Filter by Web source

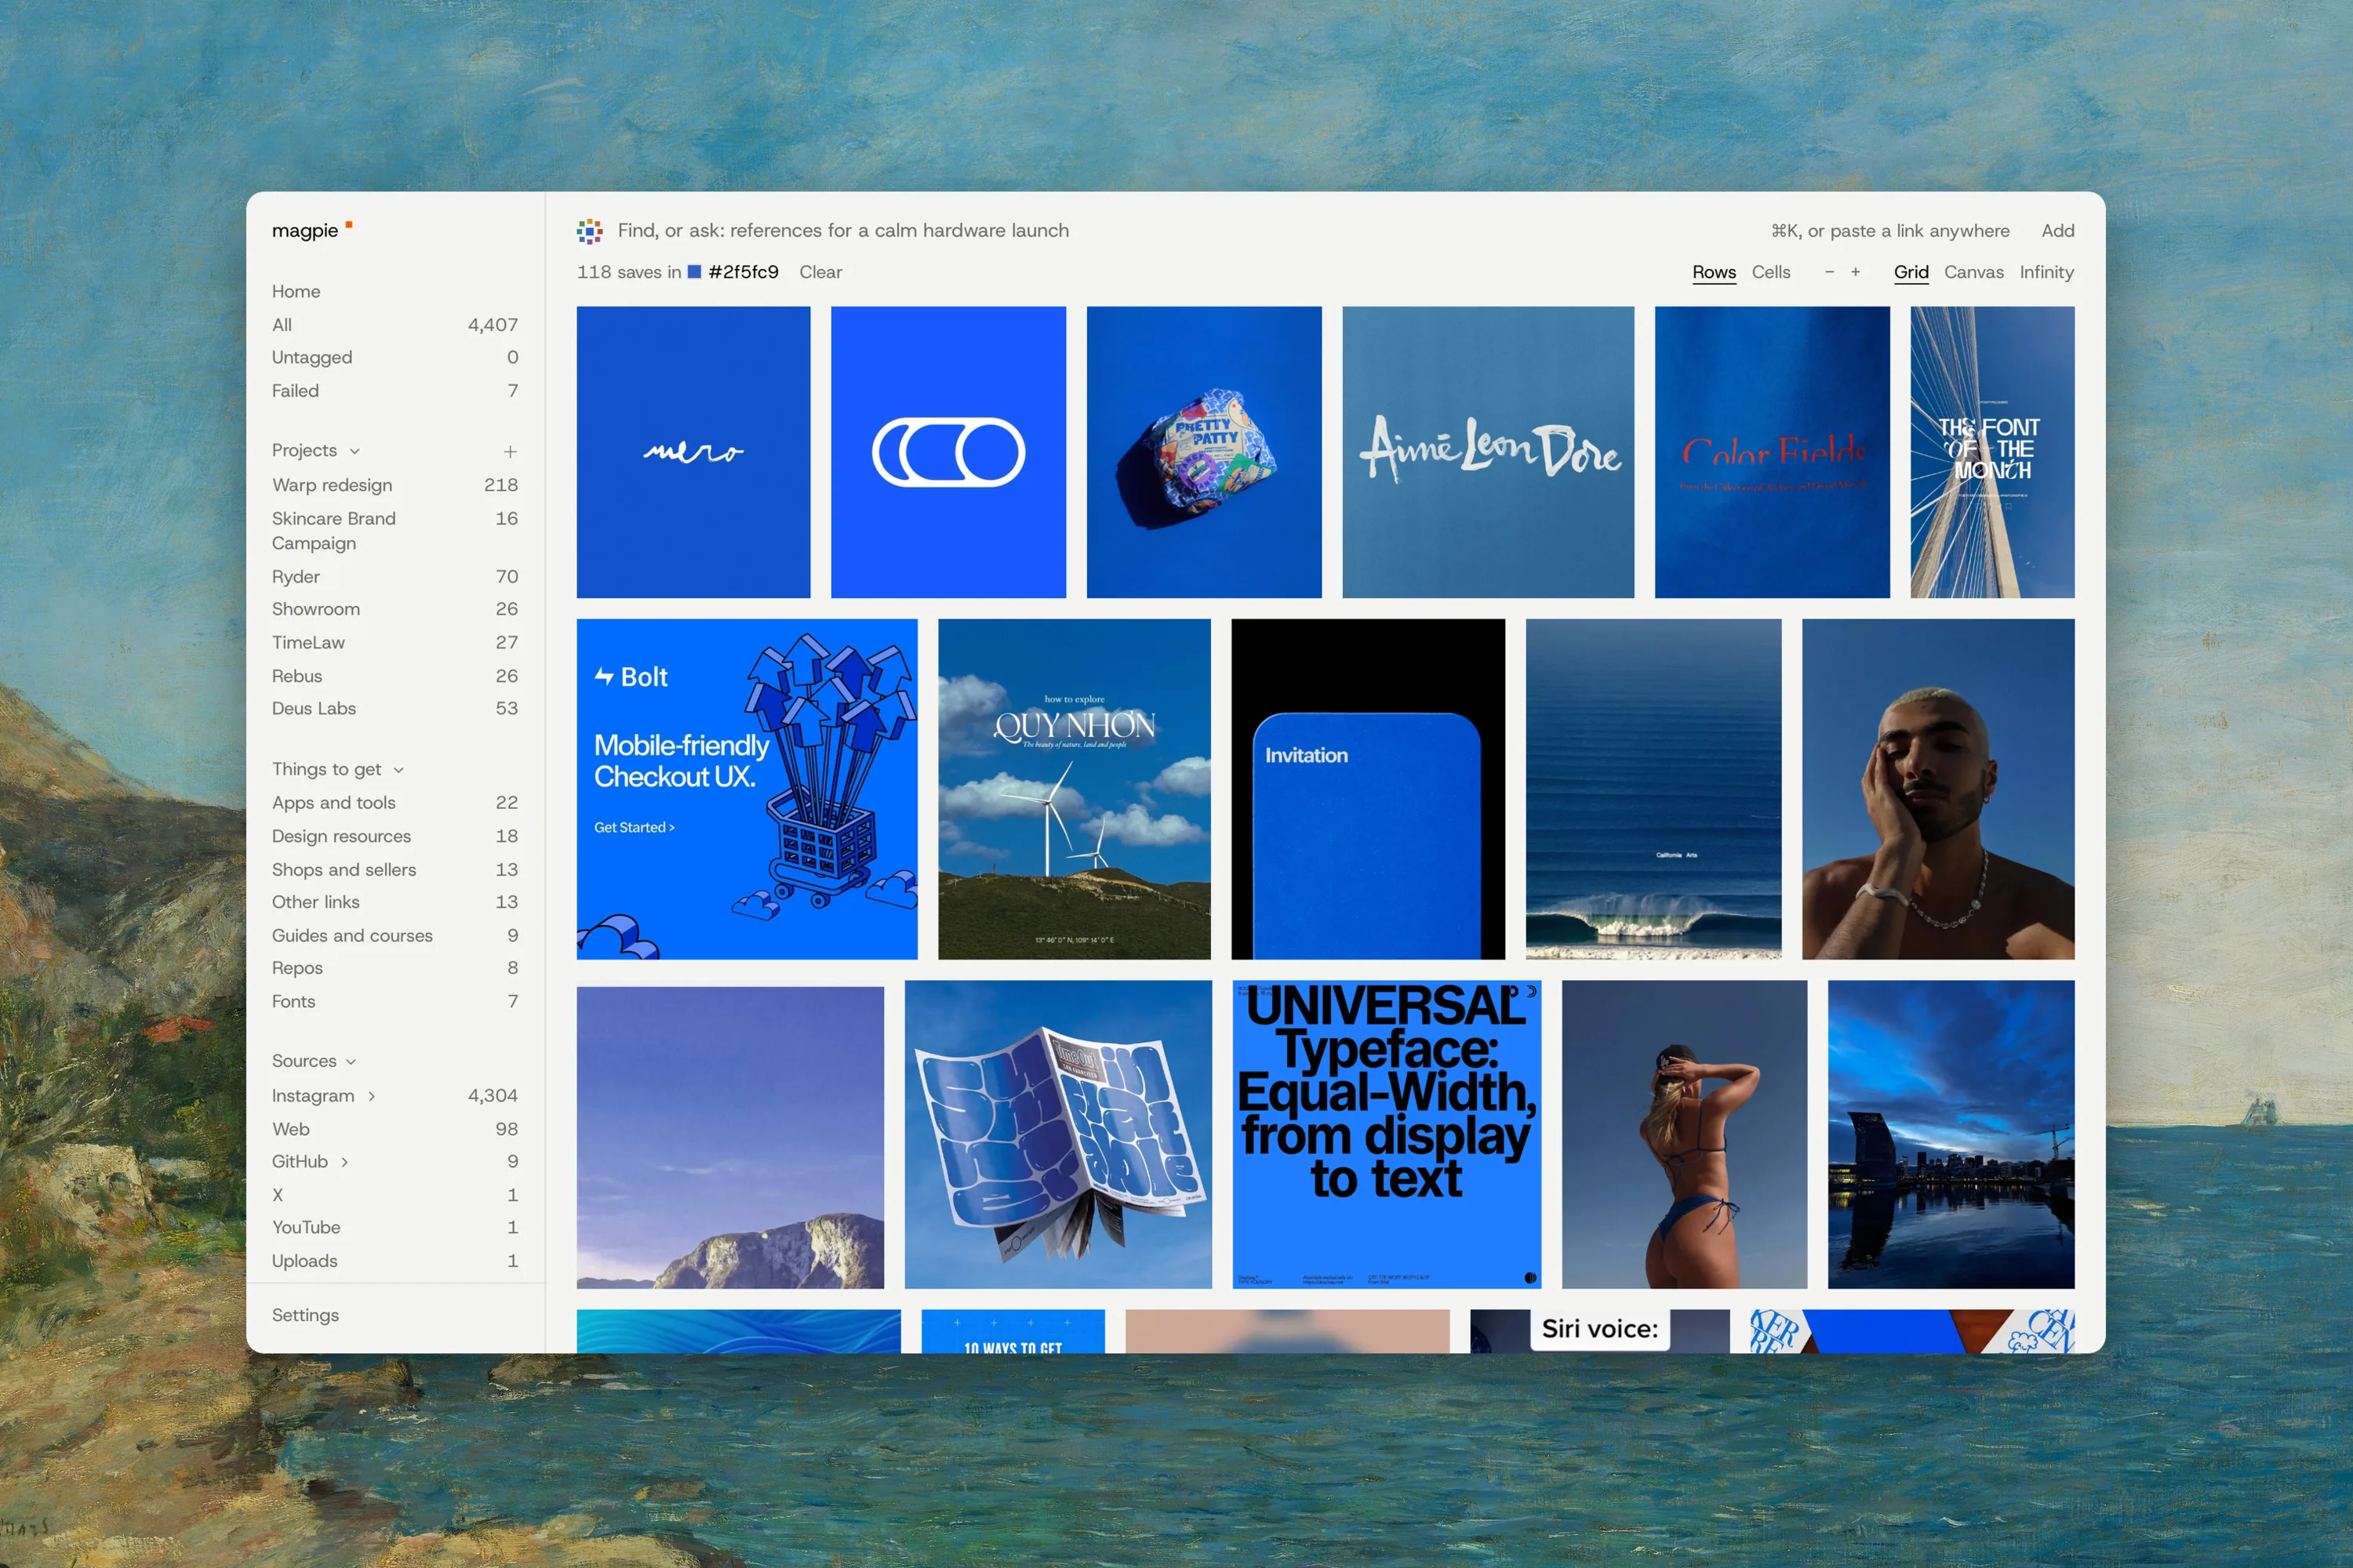[395, 1129]
